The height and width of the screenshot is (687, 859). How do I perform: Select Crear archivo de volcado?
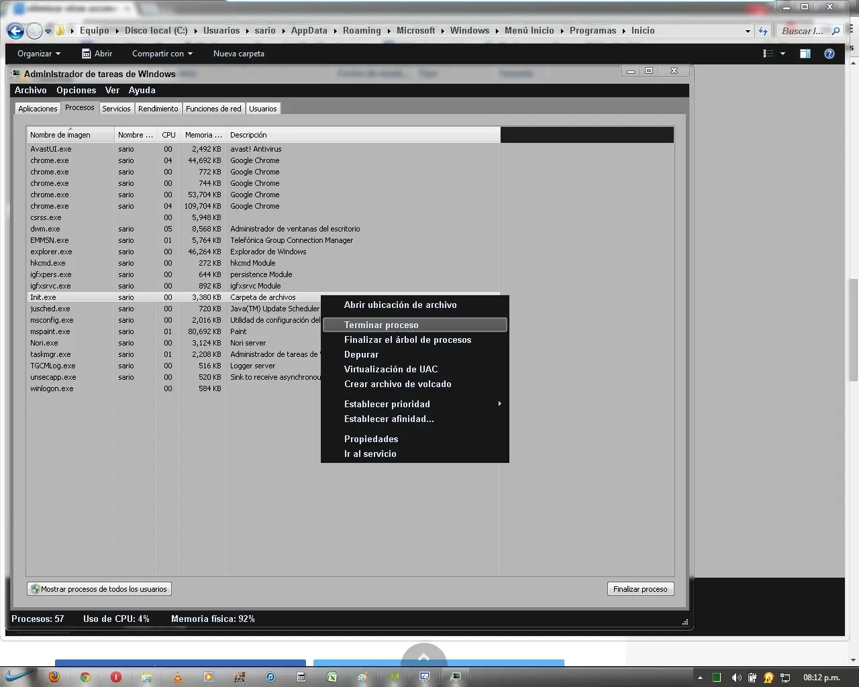(x=415, y=384)
